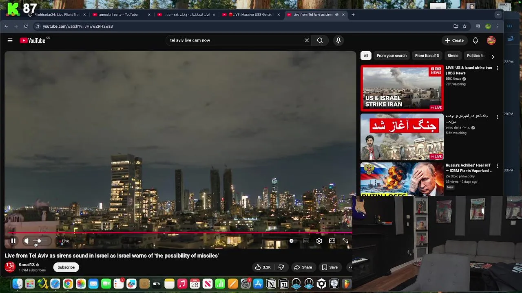Open options for BBC News video

tap(497, 68)
